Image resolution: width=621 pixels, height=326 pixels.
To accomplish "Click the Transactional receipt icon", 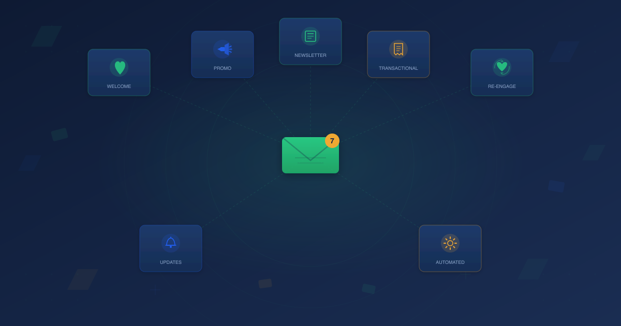I will [398, 48].
